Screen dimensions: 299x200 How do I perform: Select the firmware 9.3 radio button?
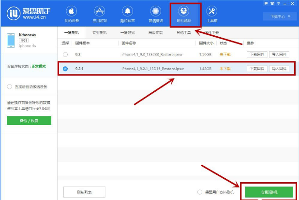click(x=65, y=55)
